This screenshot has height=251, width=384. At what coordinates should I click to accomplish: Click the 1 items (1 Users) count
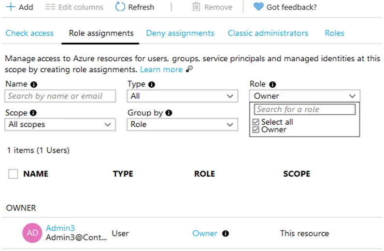pyautogui.click(x=38, y=150)
